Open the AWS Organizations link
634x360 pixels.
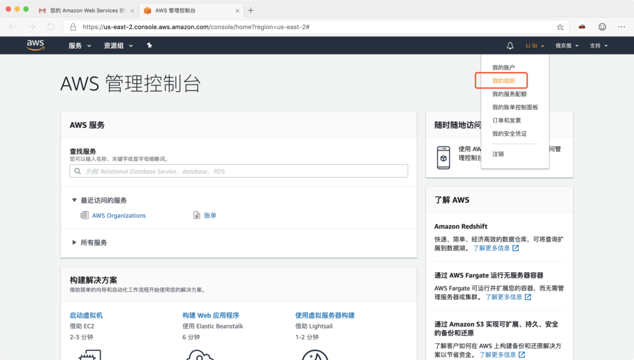pos(119,216)
